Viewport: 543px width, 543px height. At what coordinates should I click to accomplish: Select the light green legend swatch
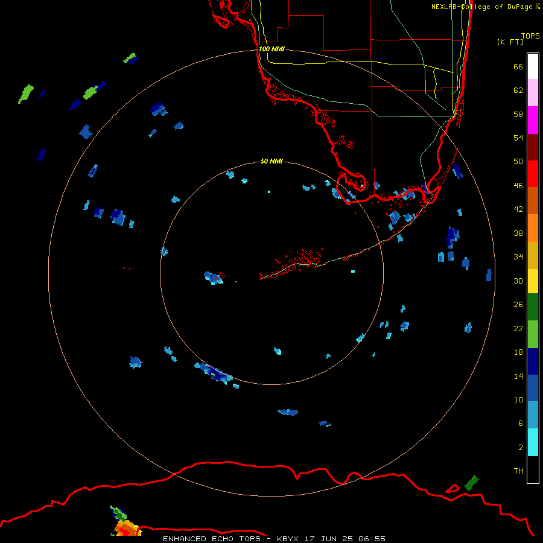pos(533,334)
